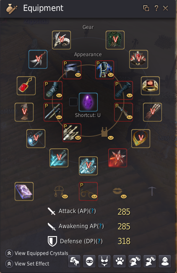Select the purple alchemy stone slot
Viewport: 177px width, 273px height.
click(x=88, y=102)
